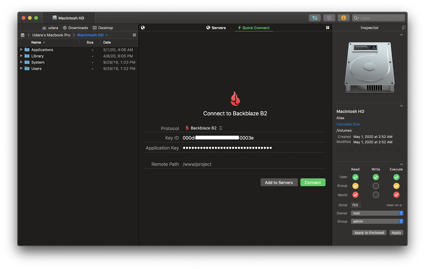Screen dimensions: 425x269
Task: Select the Macintosh HD window tab
Action: pyautogui.click(x=69, y=18)
